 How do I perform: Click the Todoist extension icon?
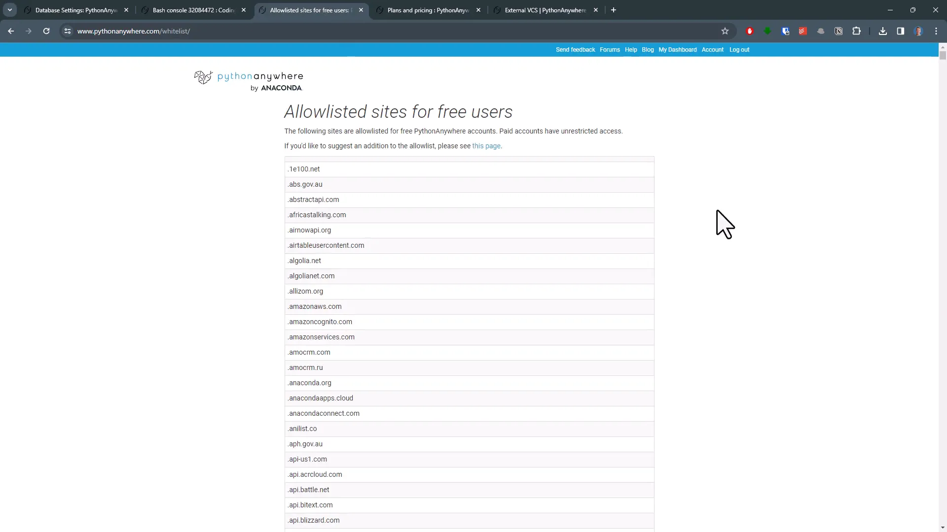click(802, 31)
